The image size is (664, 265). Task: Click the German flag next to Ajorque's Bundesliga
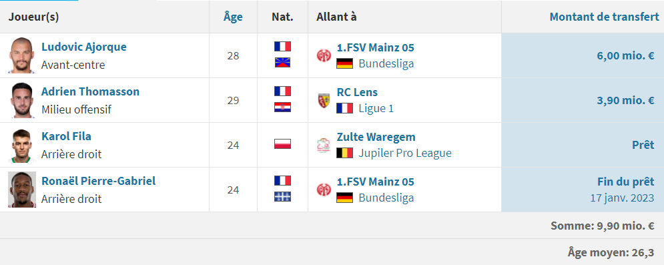pyautogui.click(x=345, y=63)
